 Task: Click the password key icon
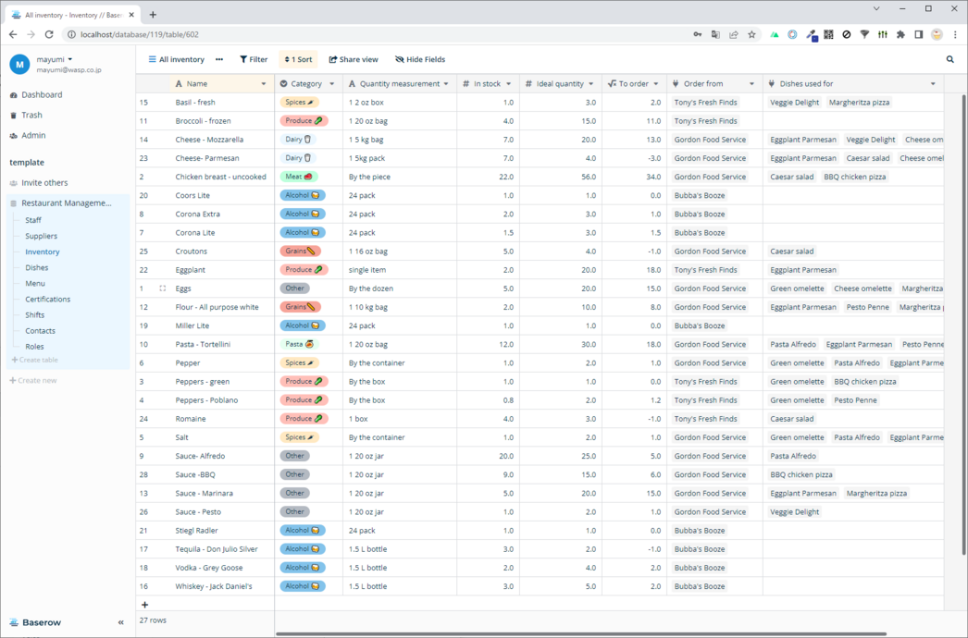coord(698,34)
